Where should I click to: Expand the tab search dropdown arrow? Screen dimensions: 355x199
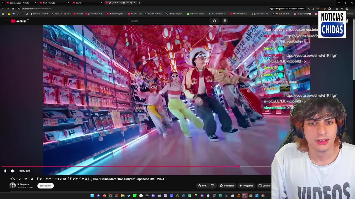pos(3,3)
